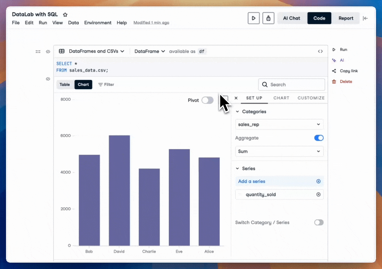Click the table grid icon beside DataFrames and CSVs
The image size is (382, 269).
62,51
